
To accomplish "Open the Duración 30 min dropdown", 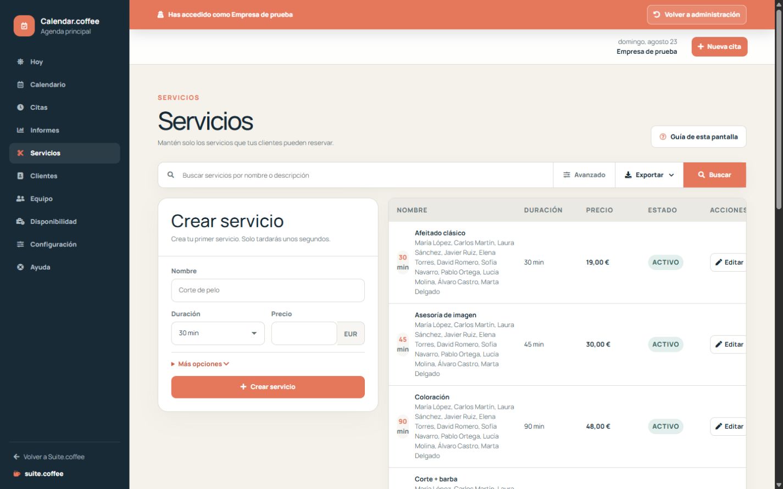I will pos(218,333).
